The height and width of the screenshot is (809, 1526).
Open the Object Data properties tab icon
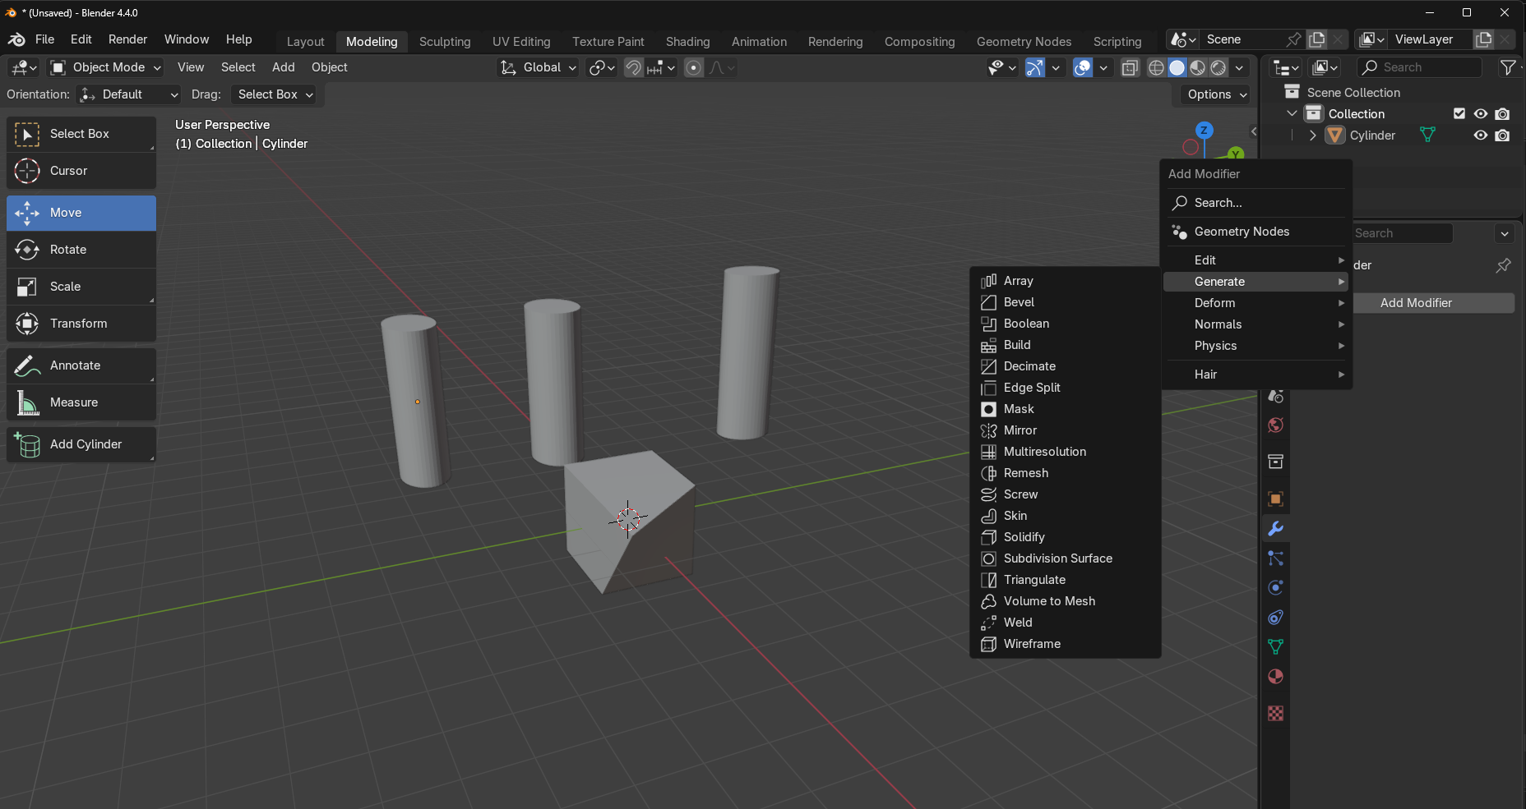coord(1275,647)
